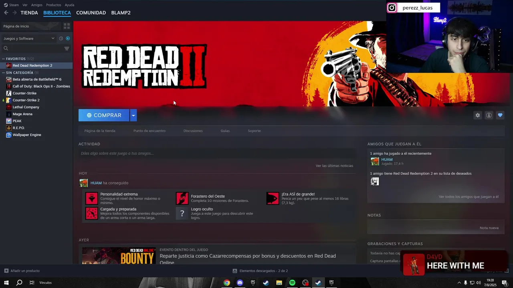Select Red Dead Redemption 2 in library
The image size is (513, 288).
point(36,66)
